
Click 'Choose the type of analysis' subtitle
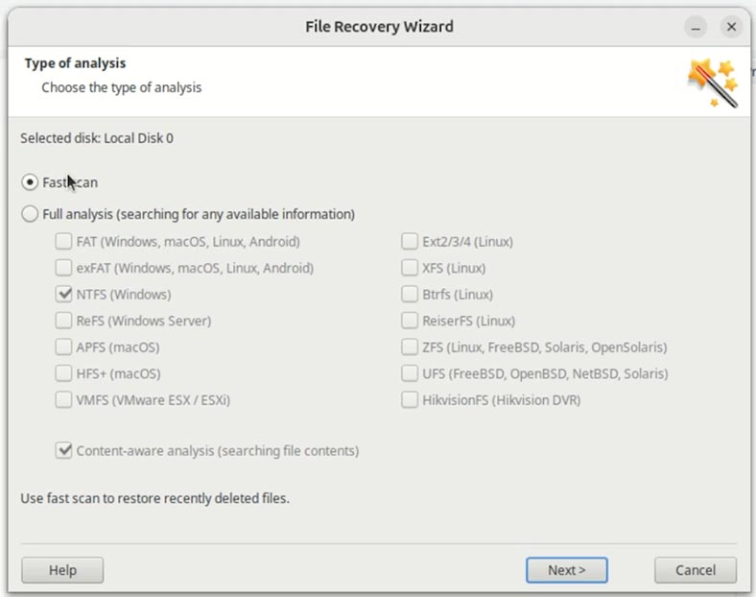click(x=122, y=87)
